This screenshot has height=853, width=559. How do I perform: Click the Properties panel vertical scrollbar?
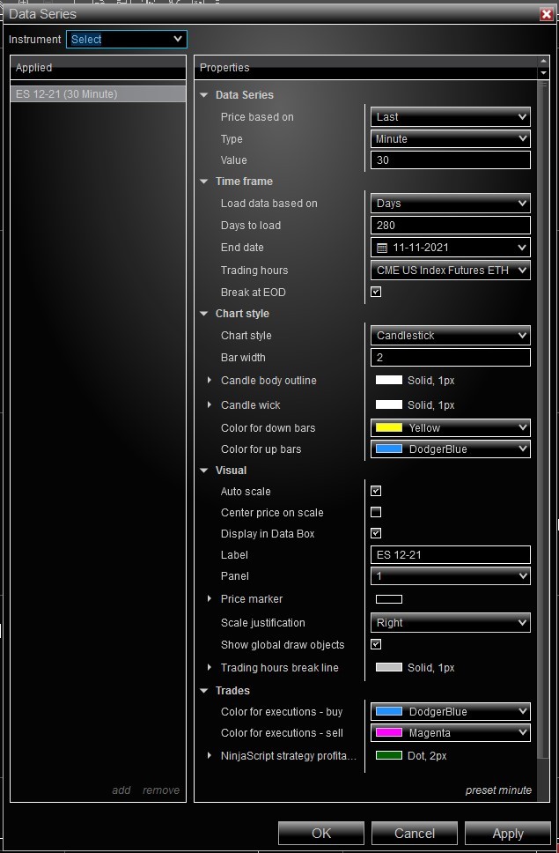tap(543, 419)
